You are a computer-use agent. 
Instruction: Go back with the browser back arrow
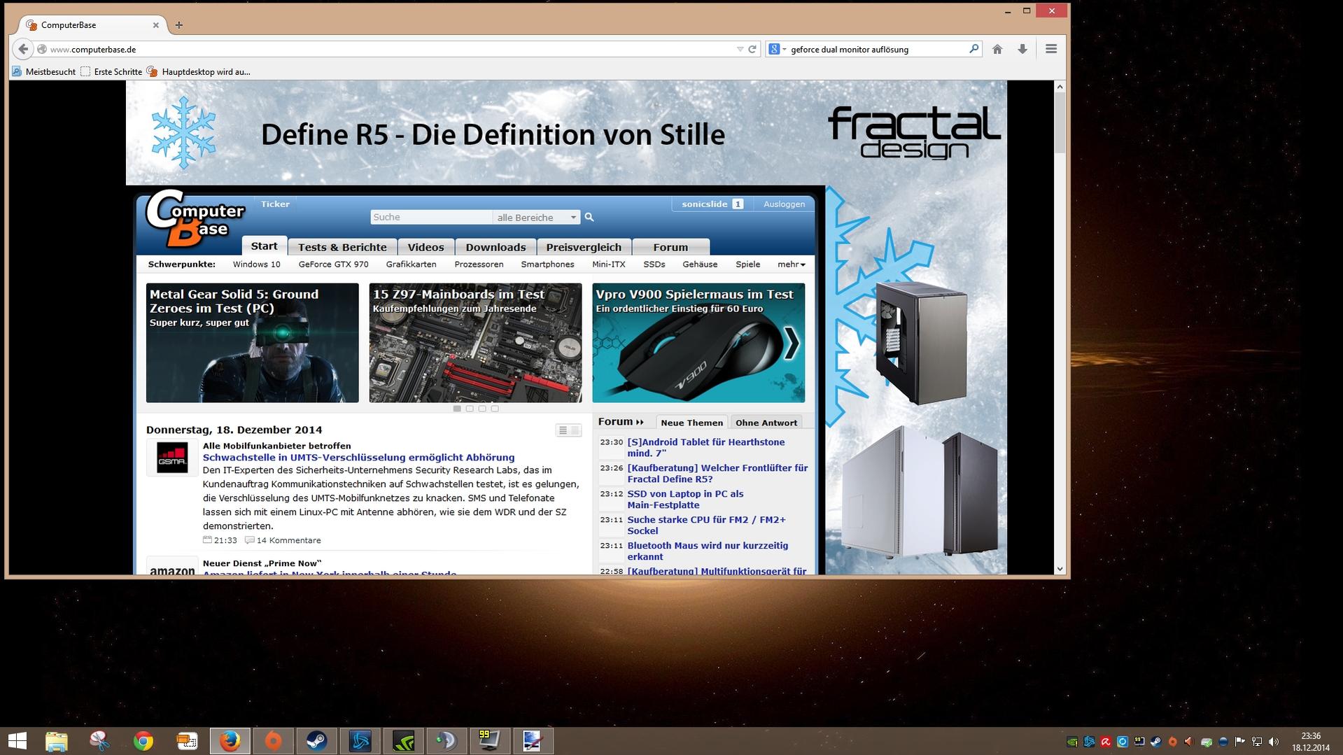click(23, 49)
